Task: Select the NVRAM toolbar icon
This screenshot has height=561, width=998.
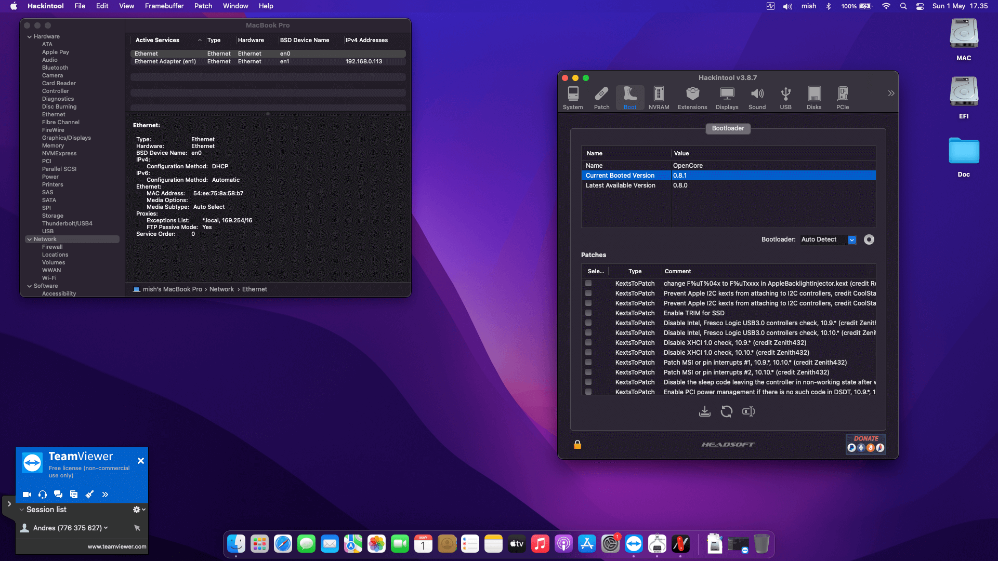Action: [x=659, y=98]
